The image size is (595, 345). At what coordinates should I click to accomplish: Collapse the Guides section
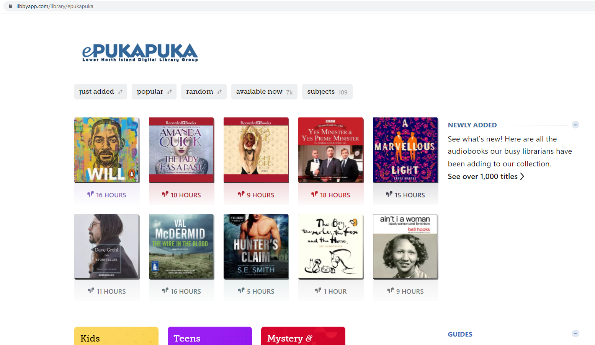pos(575,334)
